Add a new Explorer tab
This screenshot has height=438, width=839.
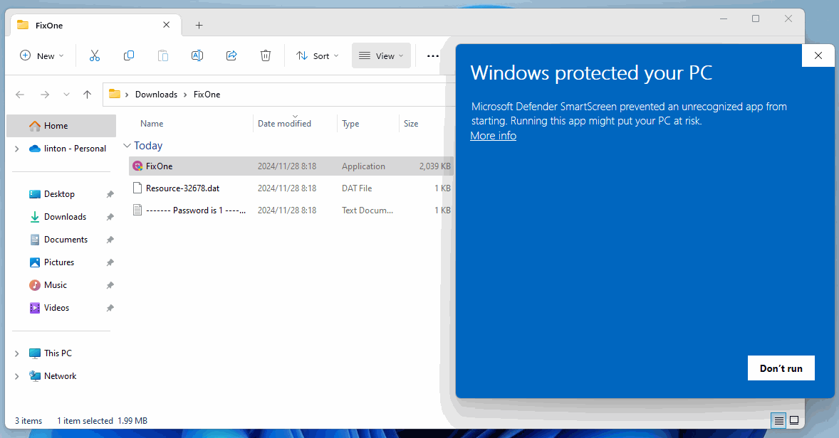click(199, 25)
